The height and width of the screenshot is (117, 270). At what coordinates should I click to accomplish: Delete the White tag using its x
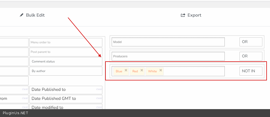161,70
